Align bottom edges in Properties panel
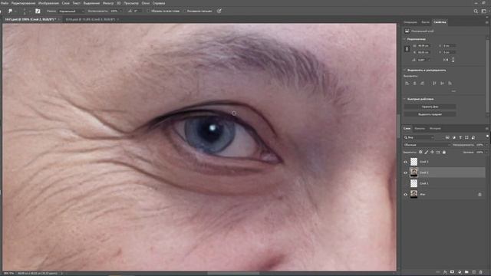 450,84
